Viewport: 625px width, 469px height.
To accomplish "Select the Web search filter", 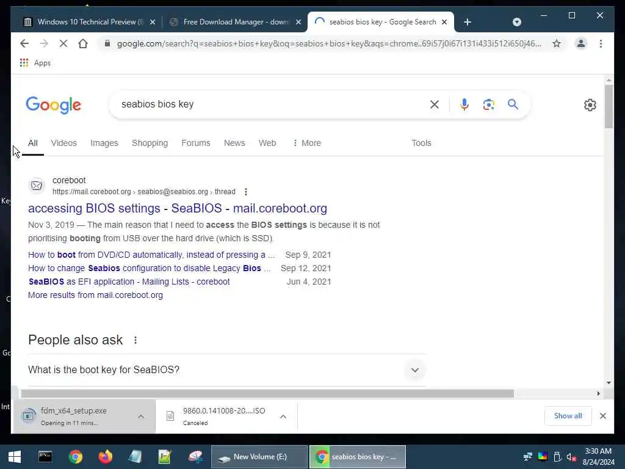I will pyautogui.click(x=267, y=143).
